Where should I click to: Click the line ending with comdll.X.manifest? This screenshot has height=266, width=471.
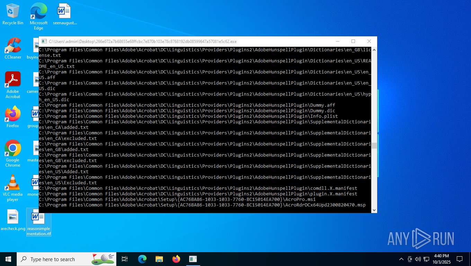(198, 188)
